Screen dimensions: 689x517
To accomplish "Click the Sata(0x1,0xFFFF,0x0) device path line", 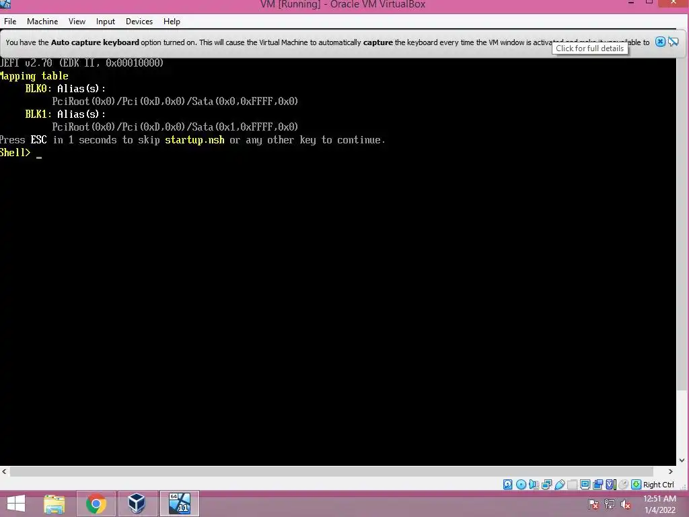I will [x=175, y=127].
